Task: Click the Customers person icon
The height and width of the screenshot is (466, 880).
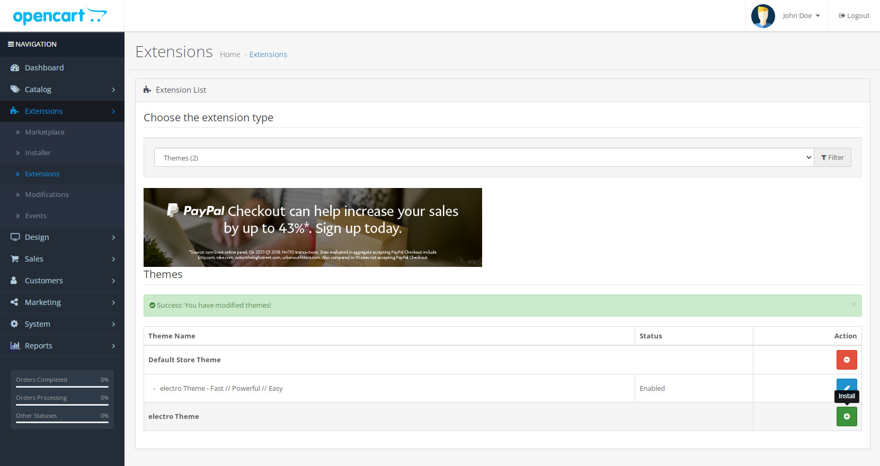Action: [14, 281]
